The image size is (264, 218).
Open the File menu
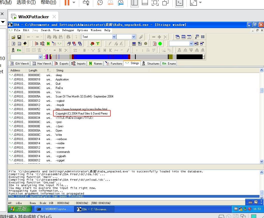(x=17, y=30)
